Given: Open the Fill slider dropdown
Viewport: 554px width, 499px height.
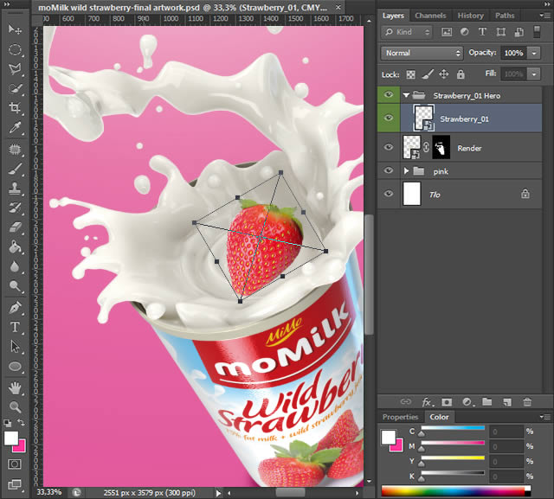Looking at the screenshot, I should point(534,74).
